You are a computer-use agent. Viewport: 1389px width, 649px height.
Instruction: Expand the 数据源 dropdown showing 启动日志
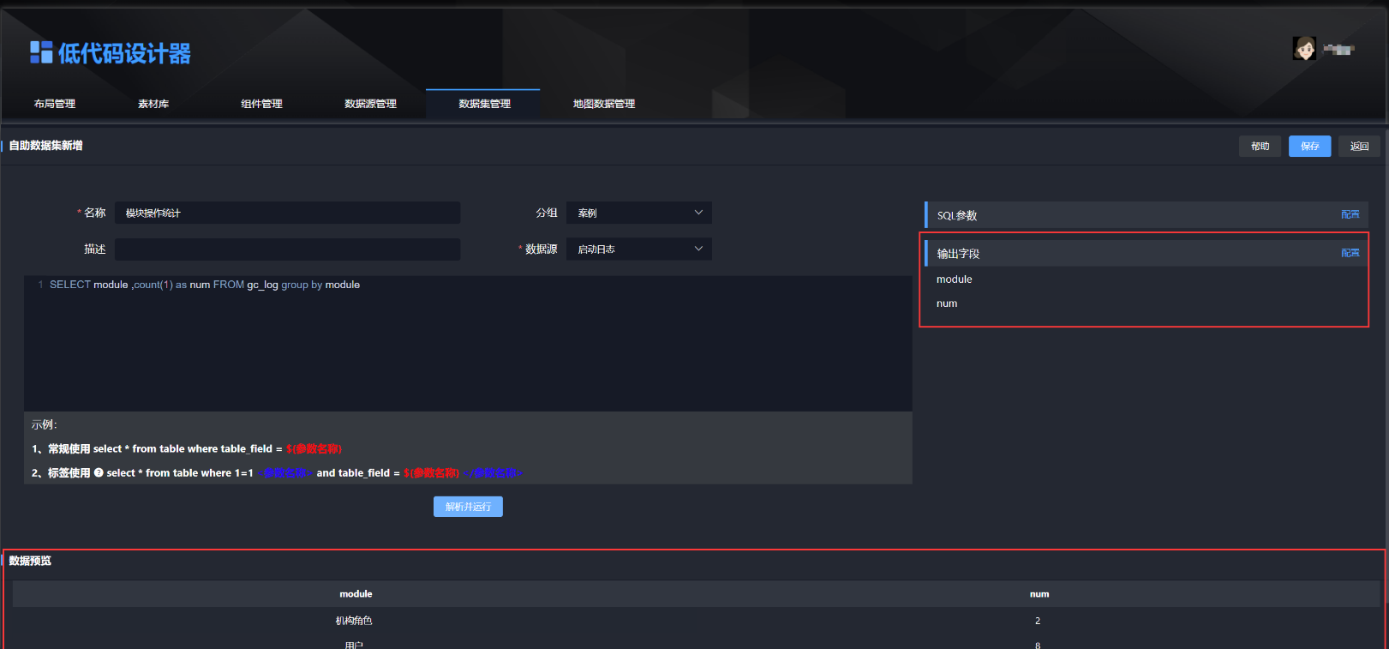pos(639,249)
